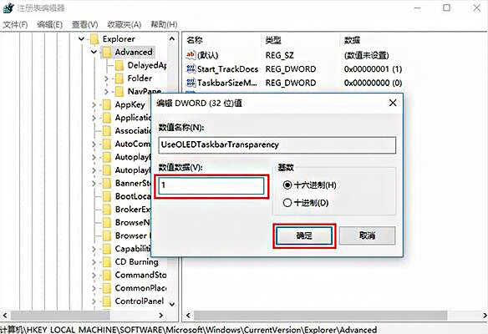Select the 十六进制(H) hexadecimal radio button
Screen dimensions: 488x334
pyautogui.click(x=287, y=185)
